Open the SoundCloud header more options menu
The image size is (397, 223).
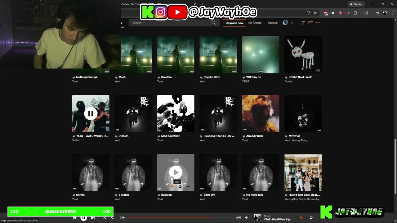click(318, 23)
